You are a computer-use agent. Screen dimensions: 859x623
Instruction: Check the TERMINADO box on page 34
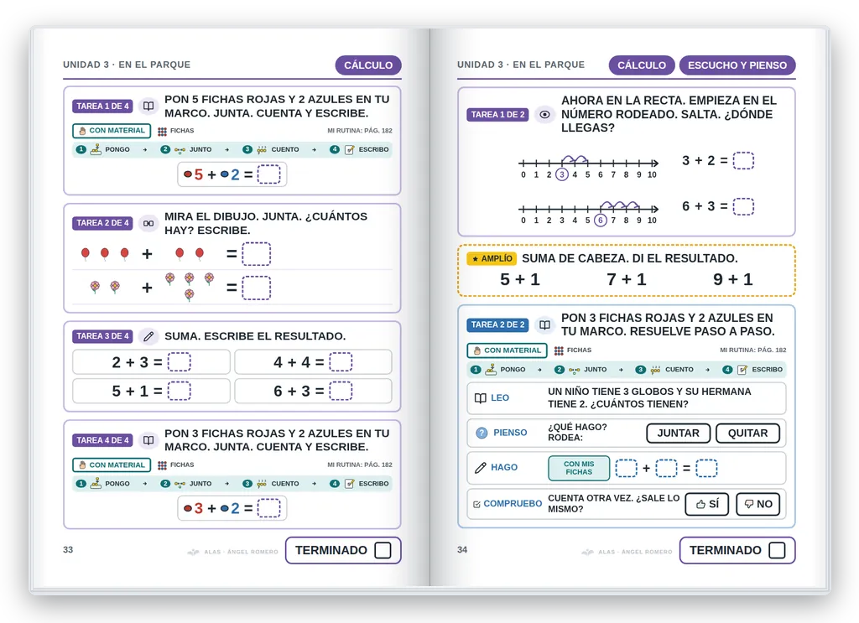[777, 550]
